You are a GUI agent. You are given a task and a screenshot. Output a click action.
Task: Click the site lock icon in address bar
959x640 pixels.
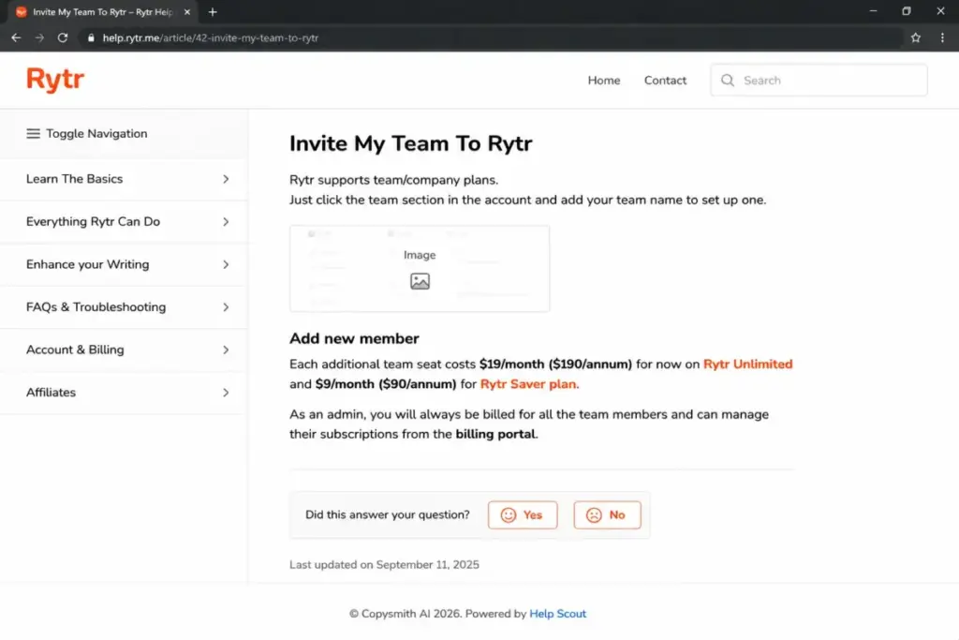[91, 37]
